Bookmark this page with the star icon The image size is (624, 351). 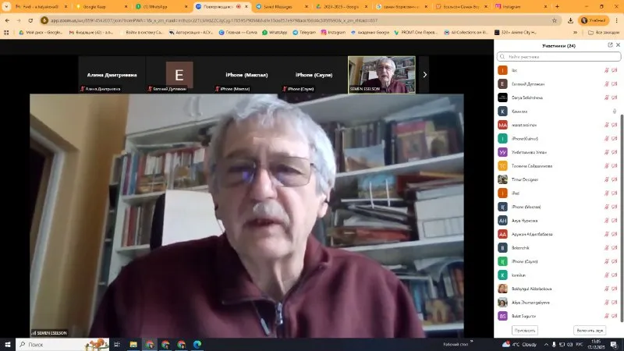coord(554,20)
